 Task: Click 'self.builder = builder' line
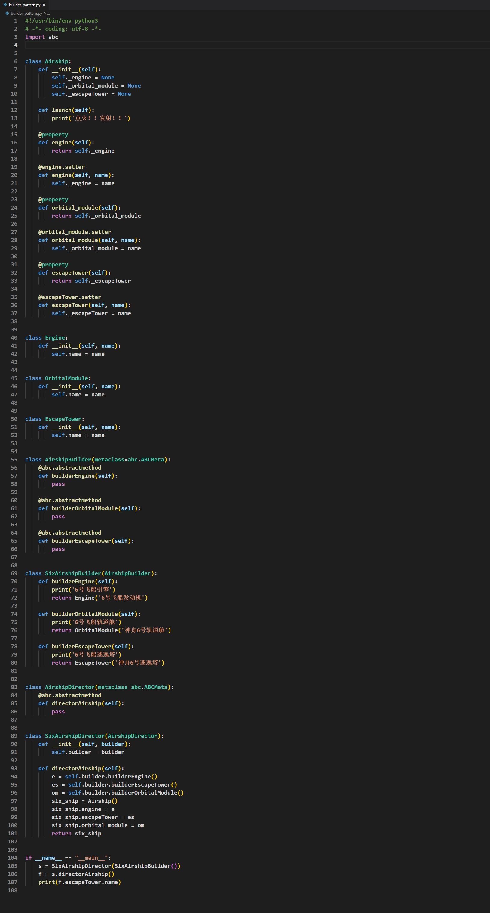point(88,752)
